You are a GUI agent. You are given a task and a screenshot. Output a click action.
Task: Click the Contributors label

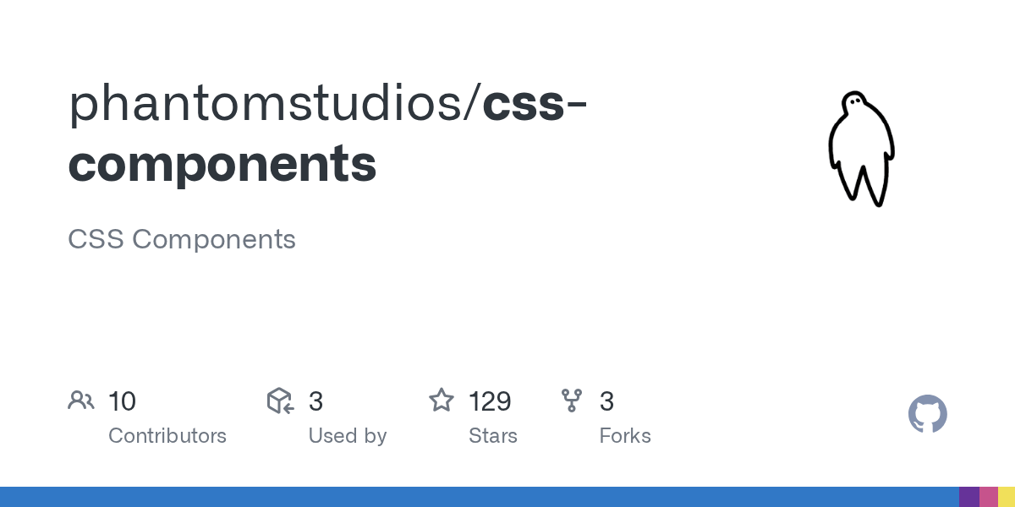point(167,436)
